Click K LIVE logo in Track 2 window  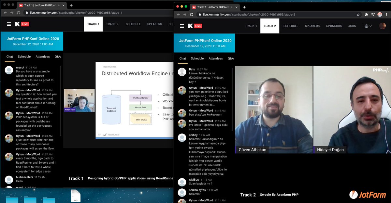point(195,26)
